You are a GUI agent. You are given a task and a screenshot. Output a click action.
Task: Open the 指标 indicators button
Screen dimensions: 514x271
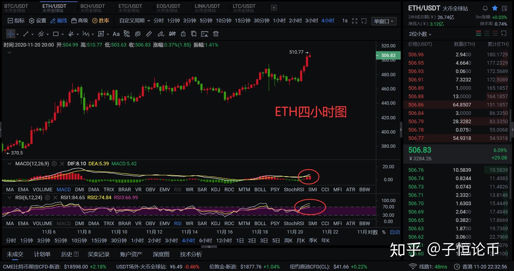[x=16, y=21]
